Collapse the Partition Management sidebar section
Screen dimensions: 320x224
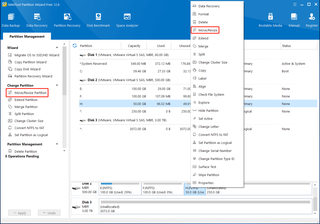tap(57, 144)
